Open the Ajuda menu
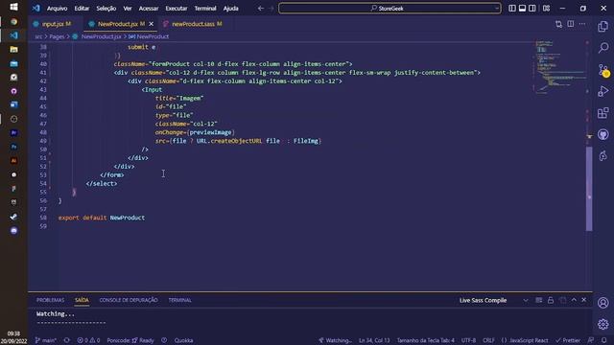 [x=230, y=9]
